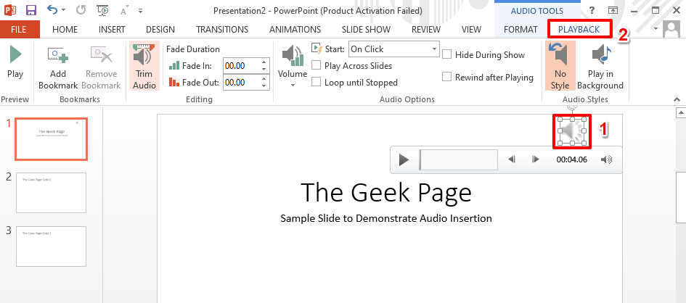Click the audio player progress bar
686x303 pixels.
(459, 159)
